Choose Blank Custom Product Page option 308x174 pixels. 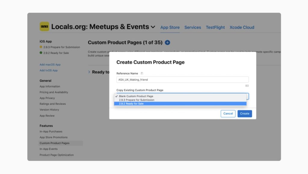pos(180,96)
